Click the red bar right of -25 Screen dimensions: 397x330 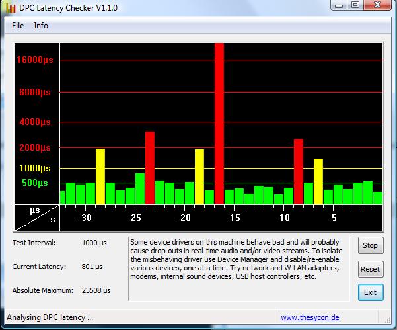tap(150, 167)
